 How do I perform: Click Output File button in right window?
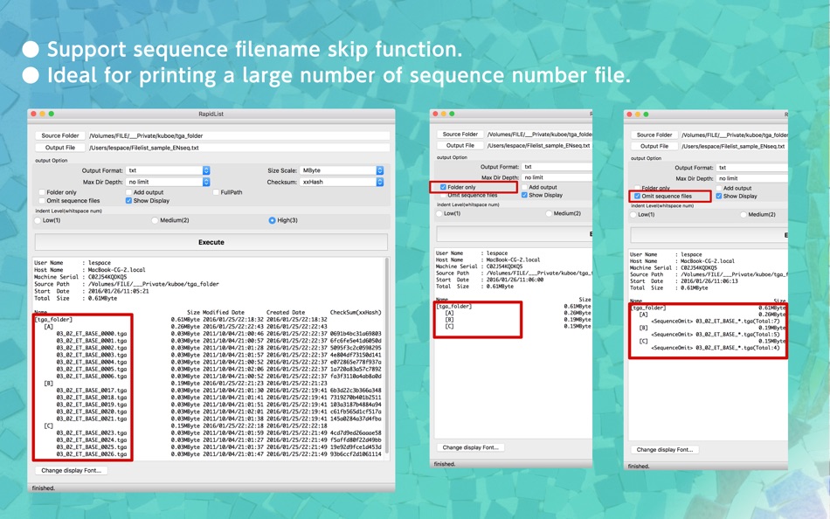[x=654, y=146]
